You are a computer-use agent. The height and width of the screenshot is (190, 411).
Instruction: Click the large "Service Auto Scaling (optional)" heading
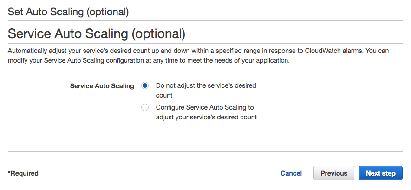(x=97, y=34)
